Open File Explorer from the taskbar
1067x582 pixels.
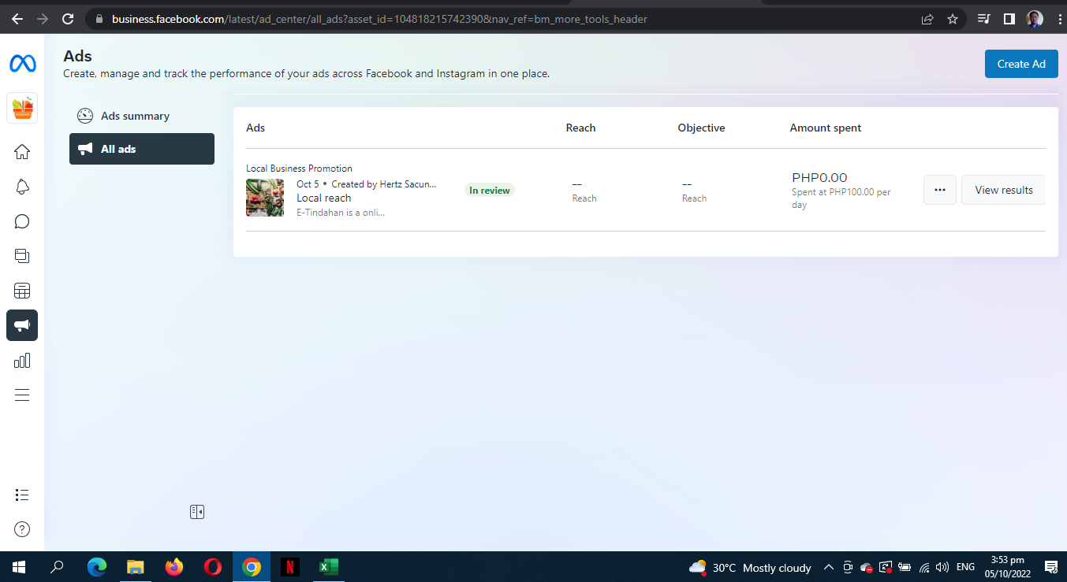click(x=136, y=566)
